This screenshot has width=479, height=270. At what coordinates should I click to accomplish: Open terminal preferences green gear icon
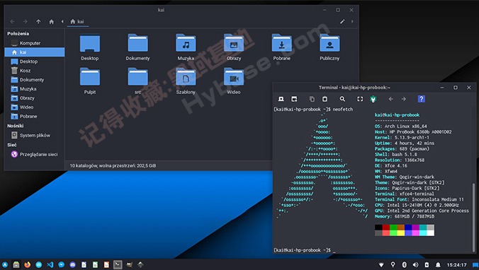[x=373, y=99]
